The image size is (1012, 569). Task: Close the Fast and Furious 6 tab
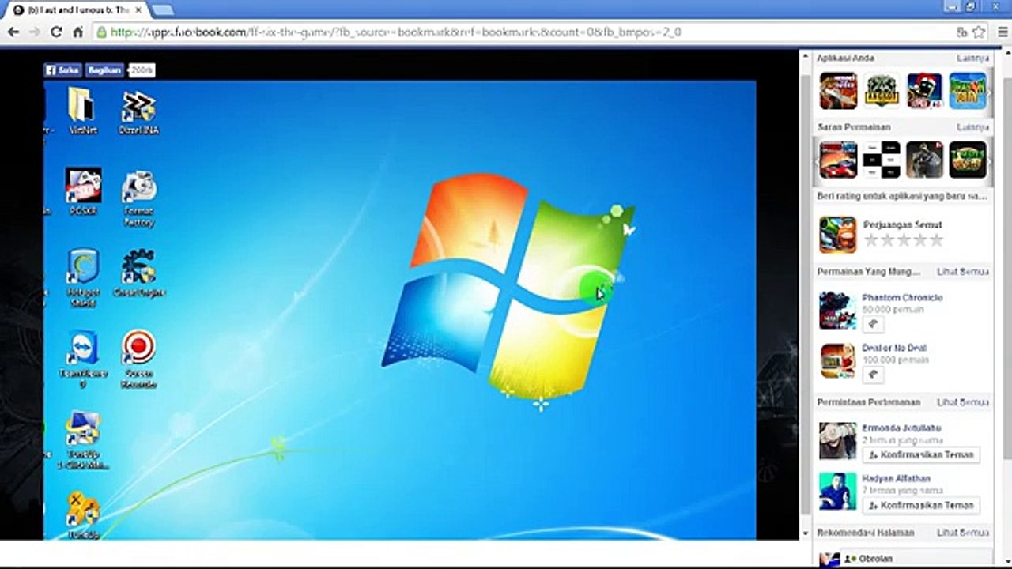point(138,9)
